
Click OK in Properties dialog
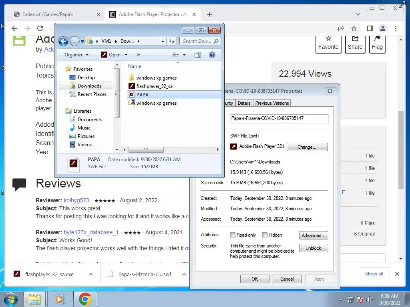(255, 279)
